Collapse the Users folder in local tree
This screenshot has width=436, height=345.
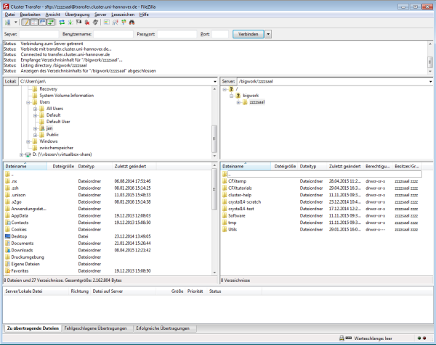[28, 102]
